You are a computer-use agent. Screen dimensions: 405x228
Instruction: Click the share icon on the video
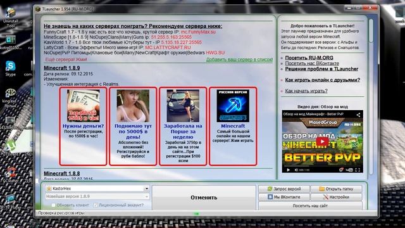pyautogui.click(x=358, y=115)
